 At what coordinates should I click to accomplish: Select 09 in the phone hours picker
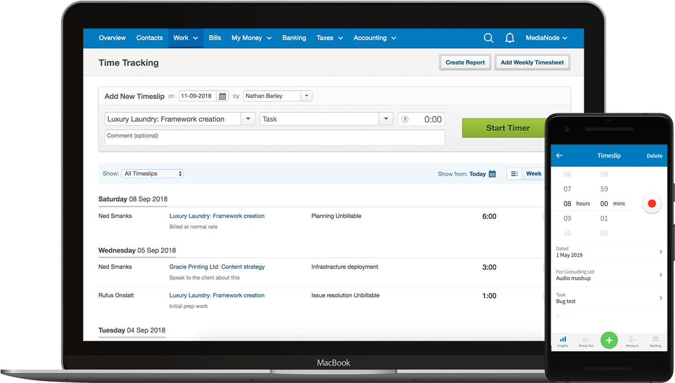[x=567, y=218]
